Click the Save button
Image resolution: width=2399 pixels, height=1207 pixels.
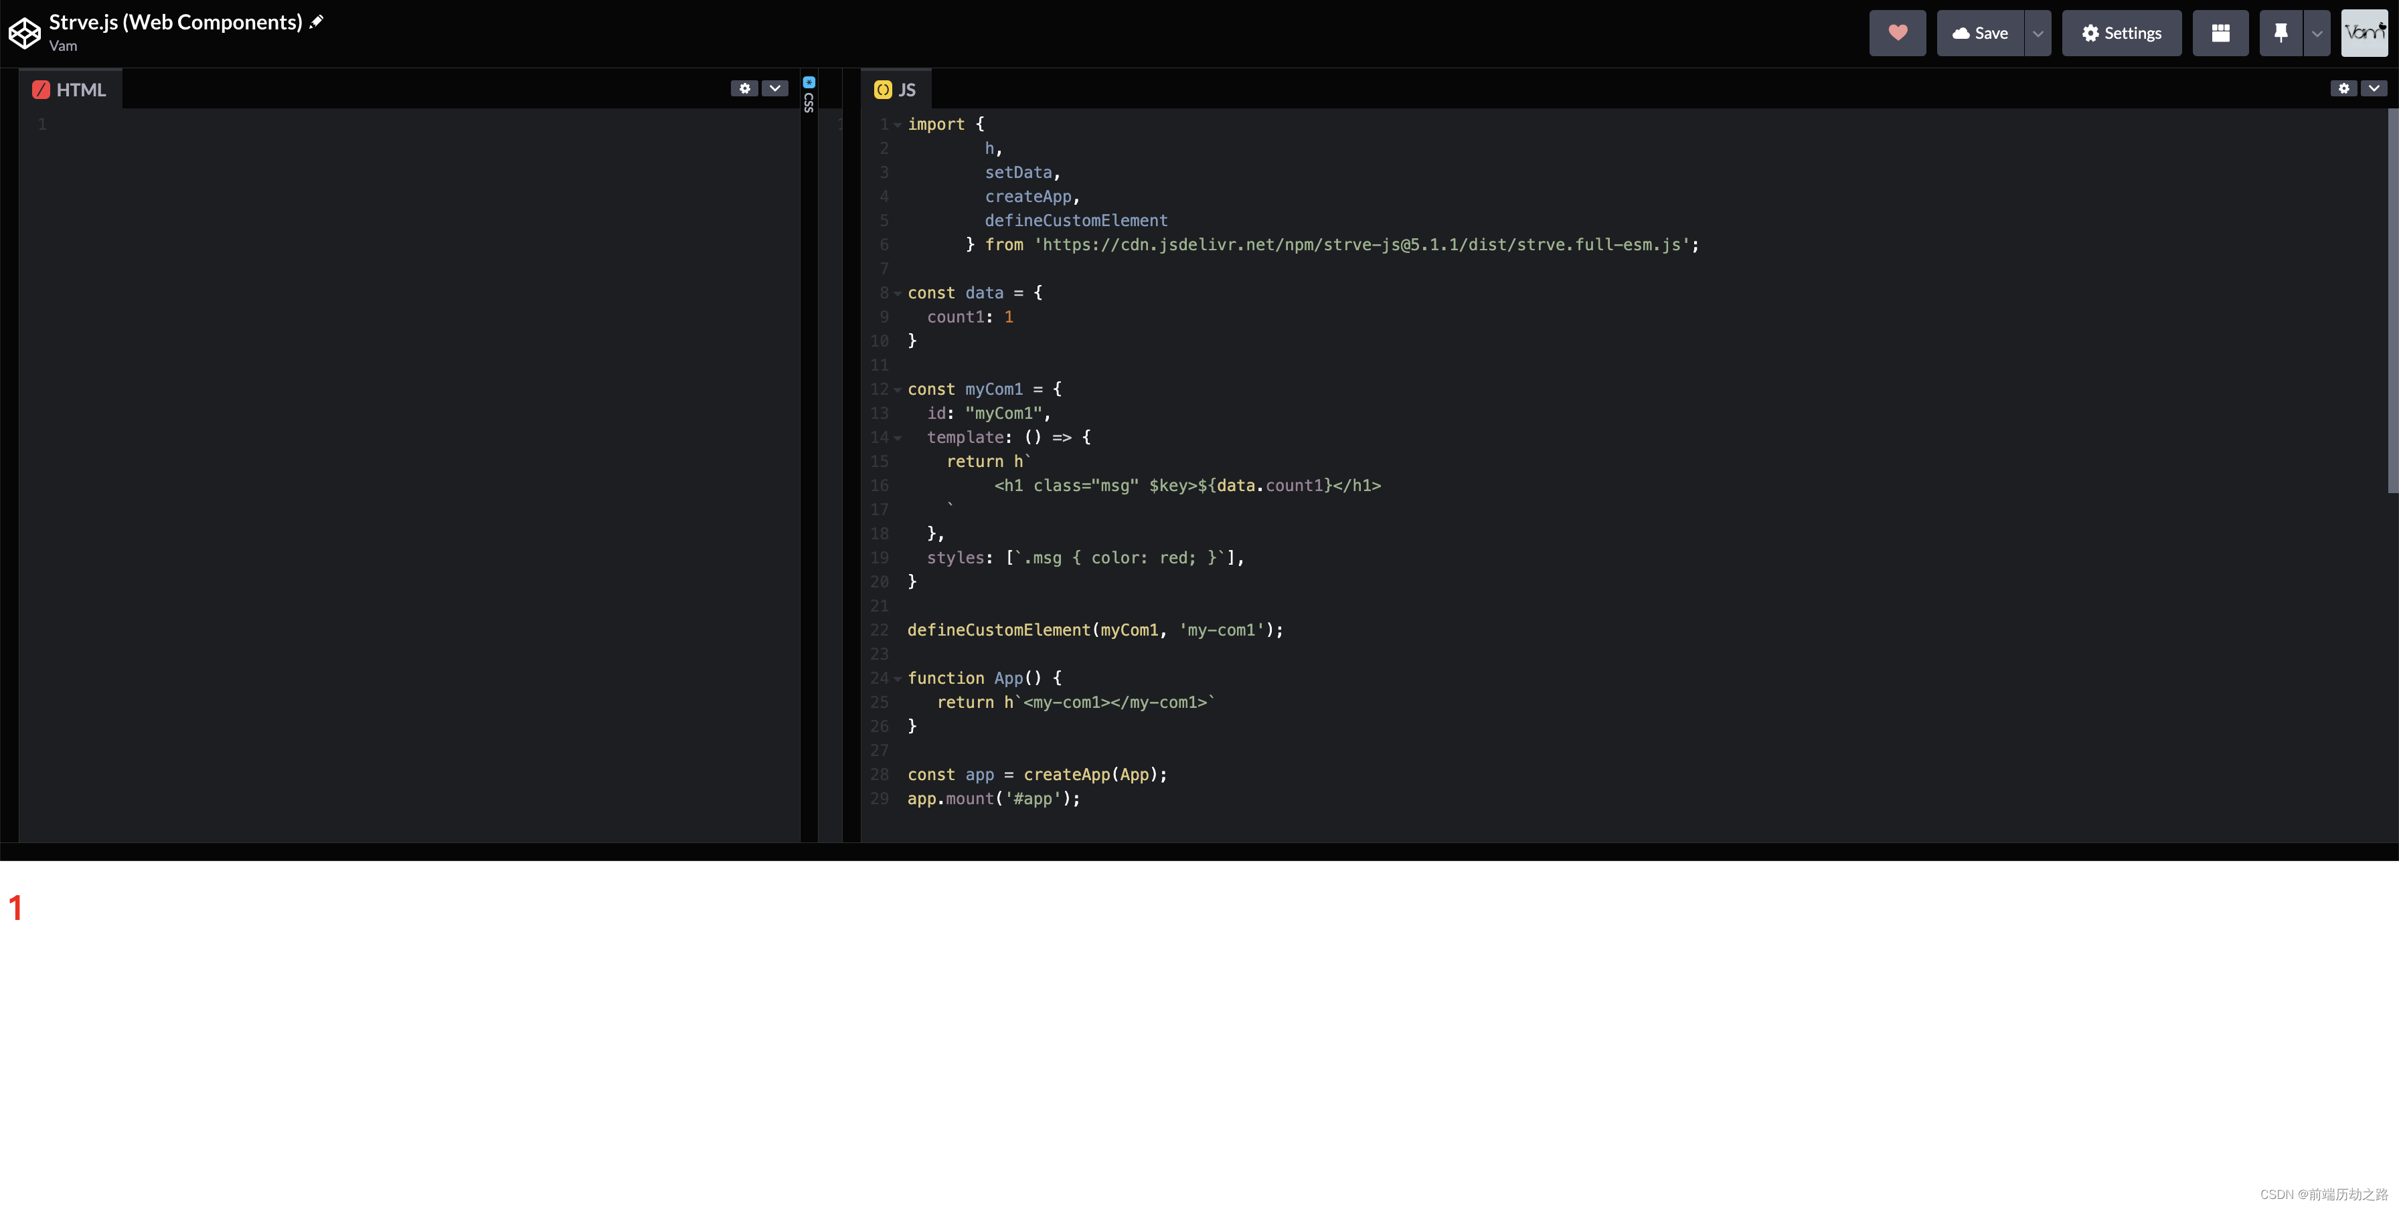point(1980,33)
